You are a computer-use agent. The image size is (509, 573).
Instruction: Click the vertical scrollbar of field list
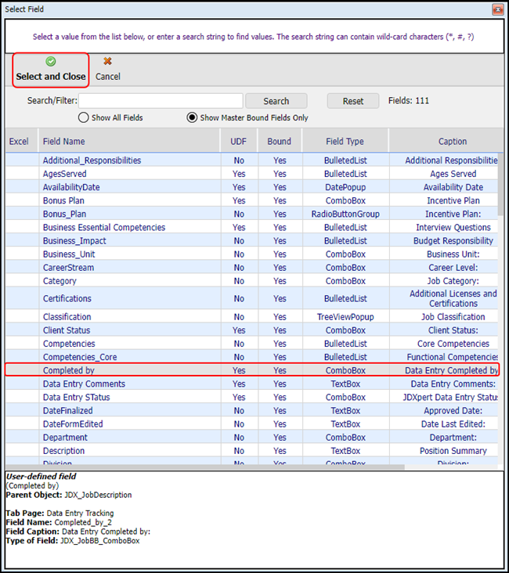(500, 185)
